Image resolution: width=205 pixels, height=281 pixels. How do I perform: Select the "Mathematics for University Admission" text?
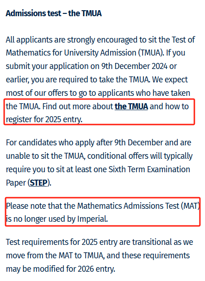pos(71,53)
